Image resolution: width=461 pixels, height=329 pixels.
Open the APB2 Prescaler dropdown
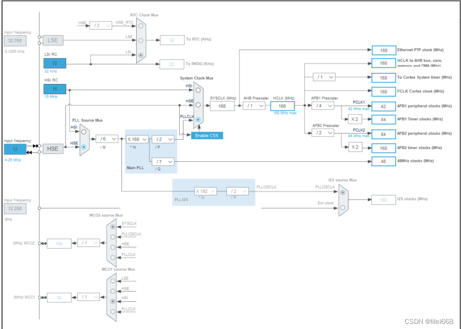pos(323,133)
